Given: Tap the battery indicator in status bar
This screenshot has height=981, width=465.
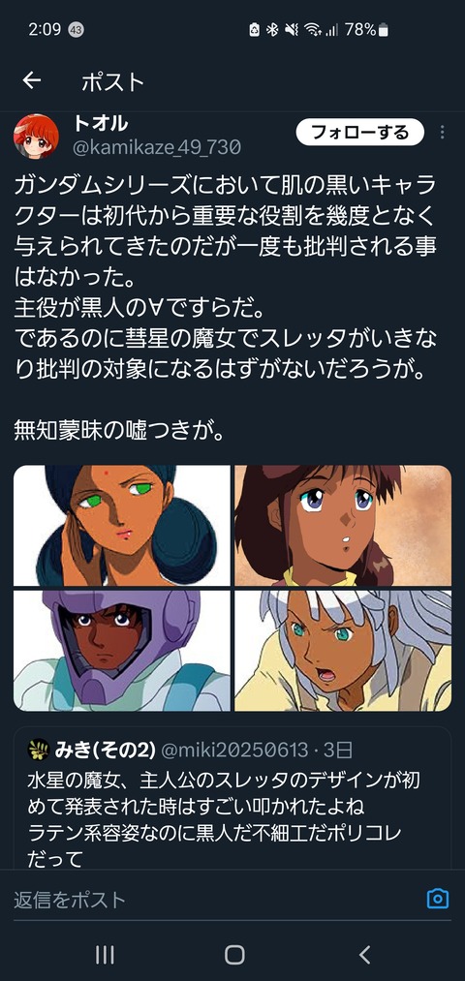Looking at the screenshot, I should [384, 29].
